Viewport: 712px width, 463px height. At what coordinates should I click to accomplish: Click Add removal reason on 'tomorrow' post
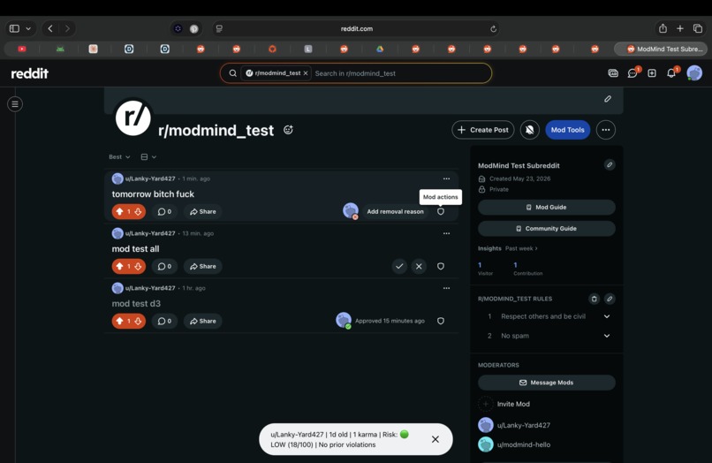pyautogui.click(x=395, y=211)
